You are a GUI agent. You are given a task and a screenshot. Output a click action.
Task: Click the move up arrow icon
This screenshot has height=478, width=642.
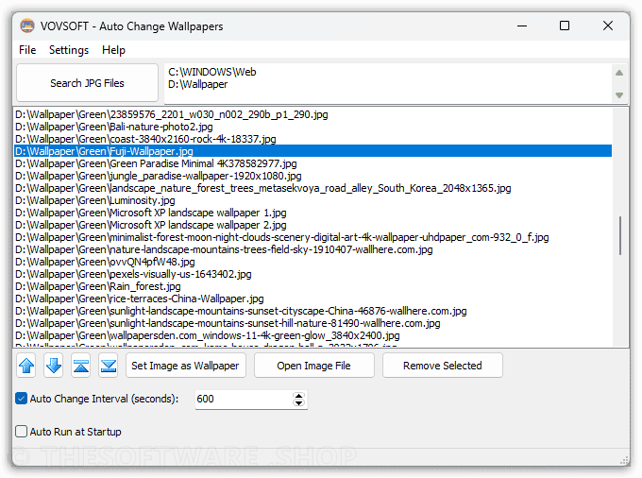[x=26, y=366]
